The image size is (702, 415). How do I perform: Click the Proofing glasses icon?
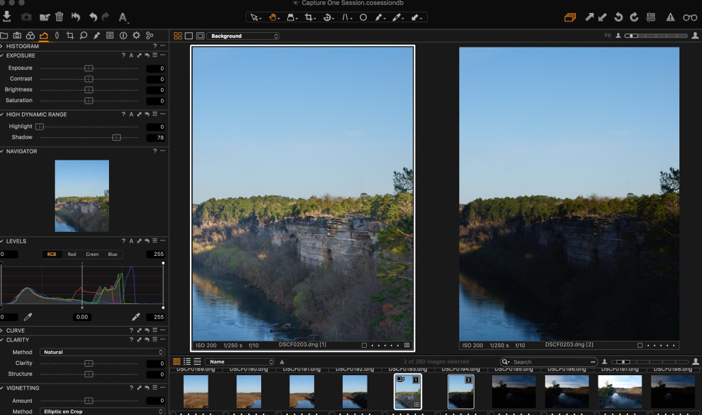pos(690,17)
